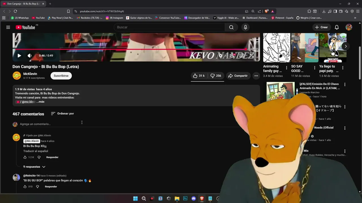The height and width of the screenshot is (203, 362).
Task: Go back to previous page
Action: (4, 11)
